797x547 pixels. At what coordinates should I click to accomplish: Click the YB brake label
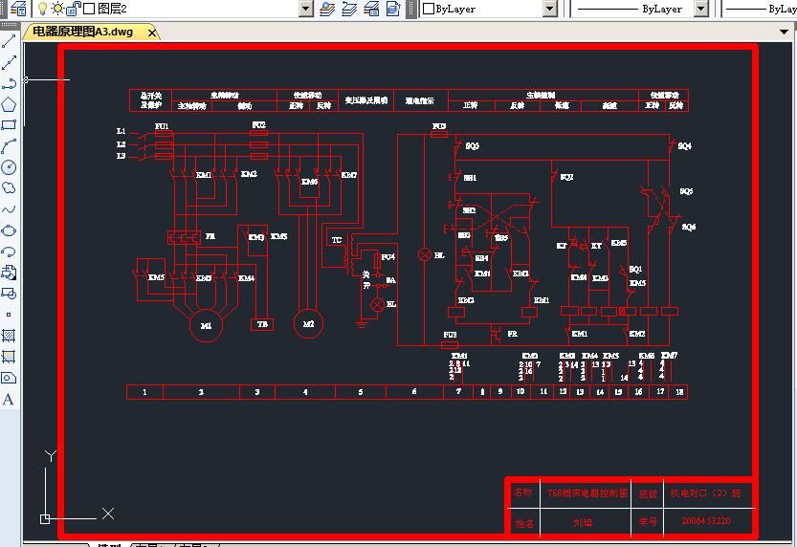tap(262, 324)
